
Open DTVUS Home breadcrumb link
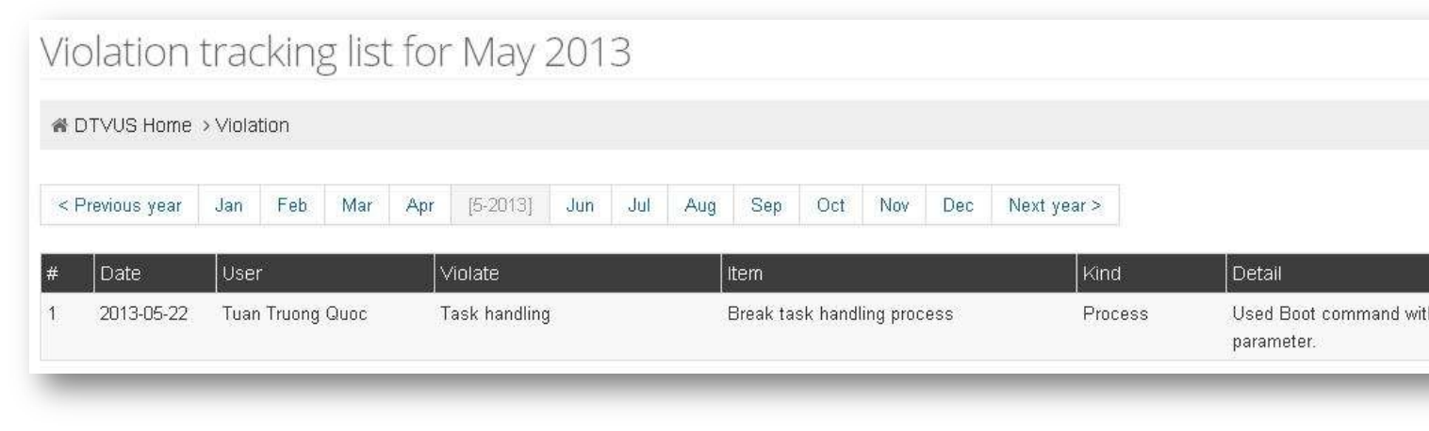tap(133, 125)
